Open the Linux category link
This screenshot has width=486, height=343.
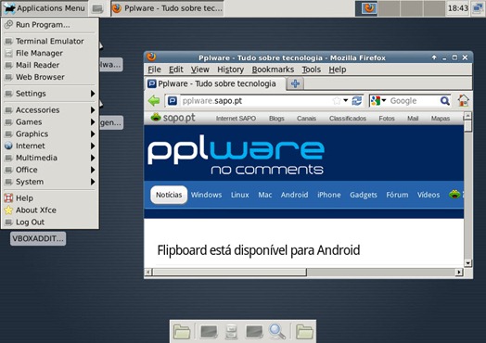click(x=240, y=195)
